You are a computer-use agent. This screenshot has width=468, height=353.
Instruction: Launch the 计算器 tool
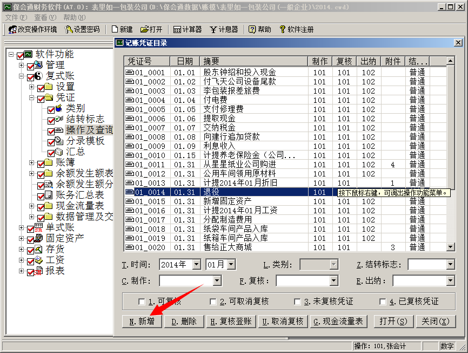click(x=178, y=29)
